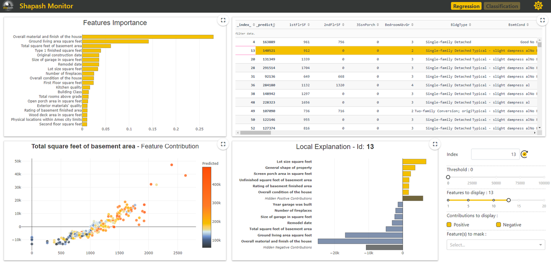The image size is (551, 266).
Task: Set Features to display to 5
Action: [468, 200]
